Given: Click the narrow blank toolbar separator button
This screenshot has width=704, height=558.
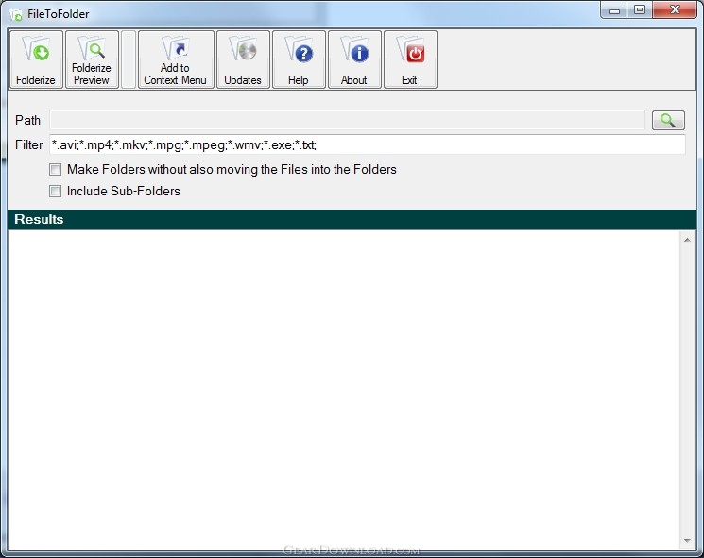Looking at the screenshot, I should pos(129,59).
